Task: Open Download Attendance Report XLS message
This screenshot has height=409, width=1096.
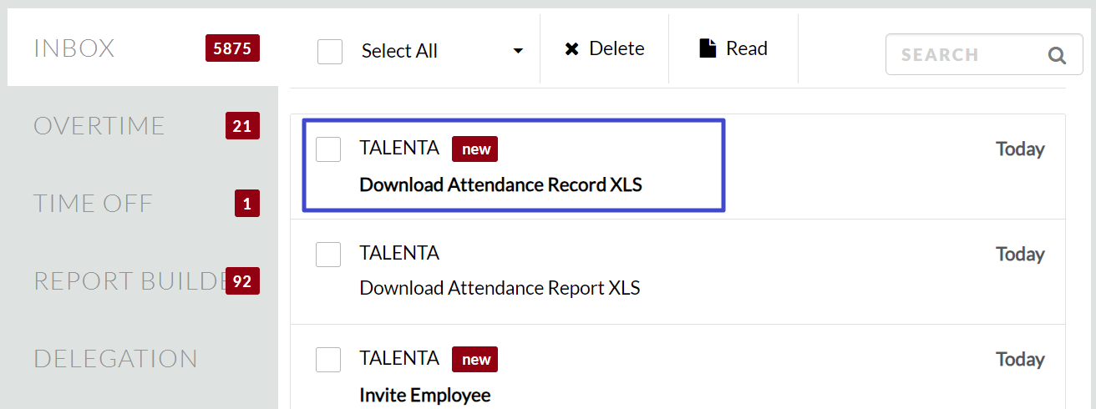Action: pos(500,289)
